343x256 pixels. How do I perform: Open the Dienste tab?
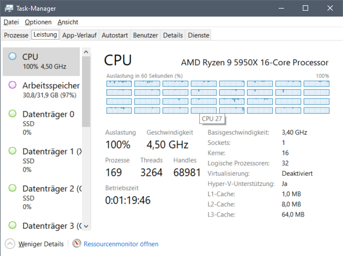198,35
